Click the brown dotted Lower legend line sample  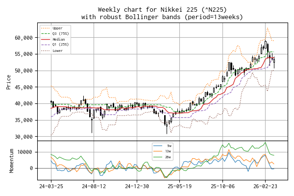[46, 50]
